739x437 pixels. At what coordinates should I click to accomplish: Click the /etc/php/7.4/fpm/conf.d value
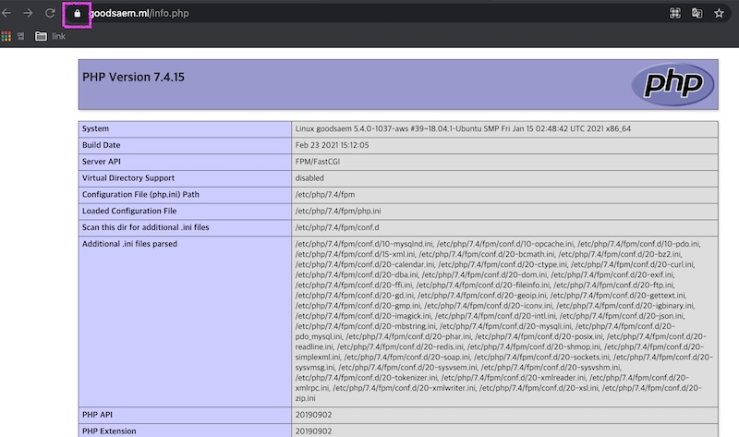coord(337,227)
